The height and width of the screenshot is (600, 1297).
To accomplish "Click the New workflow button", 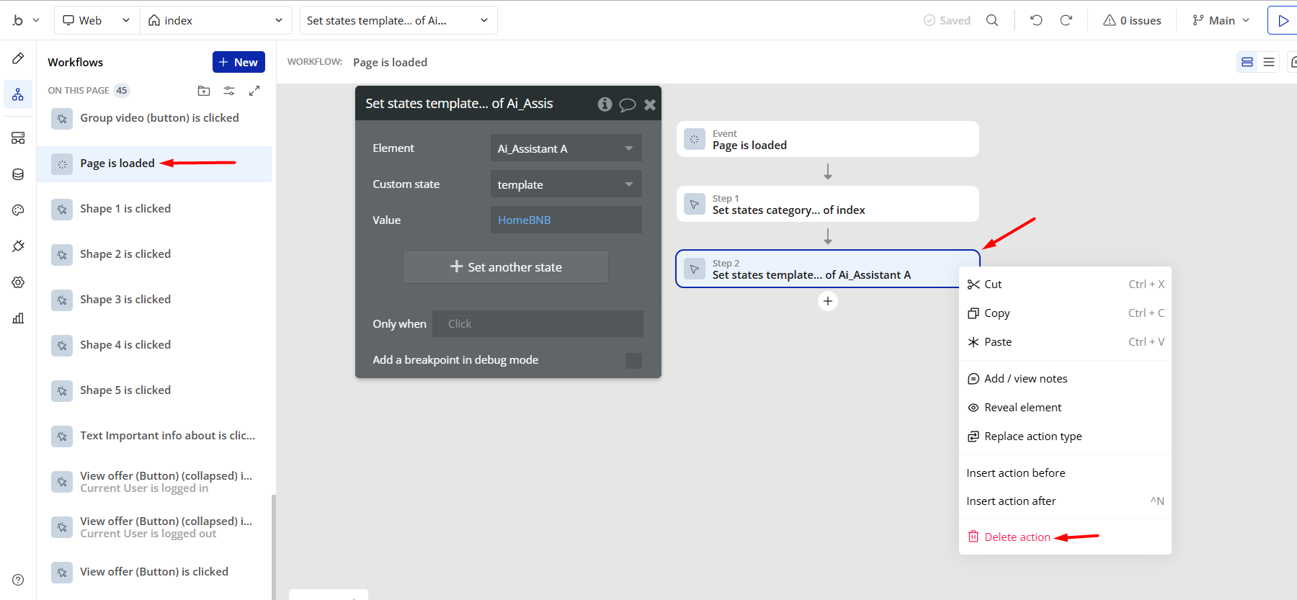I will [239, 62].
